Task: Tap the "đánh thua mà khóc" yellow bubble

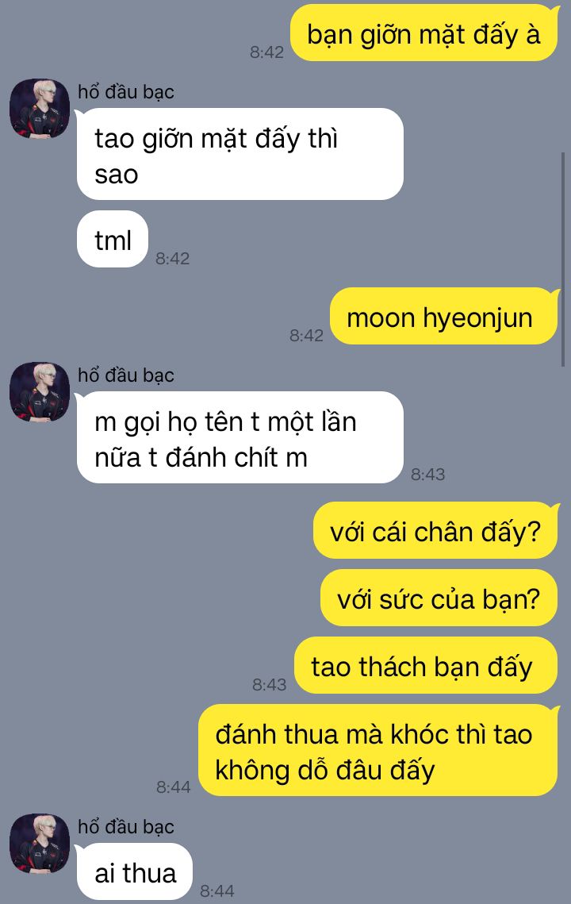Action: (378, 750)
